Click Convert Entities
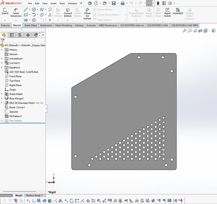The image size is (217, 204). 68,13
